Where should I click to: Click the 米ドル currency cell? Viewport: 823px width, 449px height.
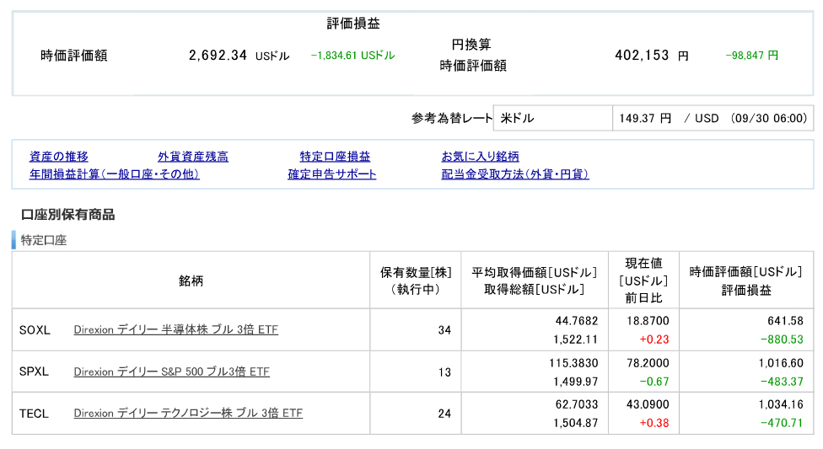coord(552,118)
